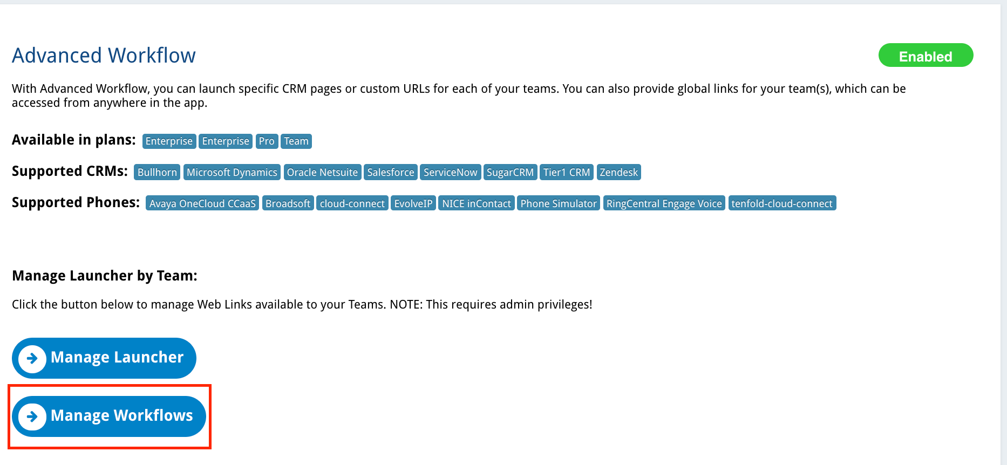Click the Avaya OneCloud CCaaS tag
Viewport: 1007px width, 465px height.
(202, 203)
